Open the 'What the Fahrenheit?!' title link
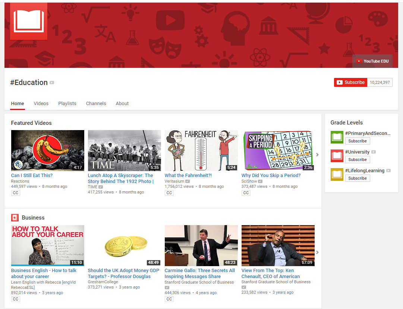Viewport: 403px width, 309px height. pyautogui.click(x=188, y=175)
